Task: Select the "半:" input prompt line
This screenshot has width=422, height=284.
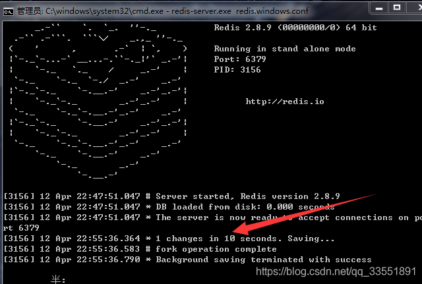Action: 58,279
